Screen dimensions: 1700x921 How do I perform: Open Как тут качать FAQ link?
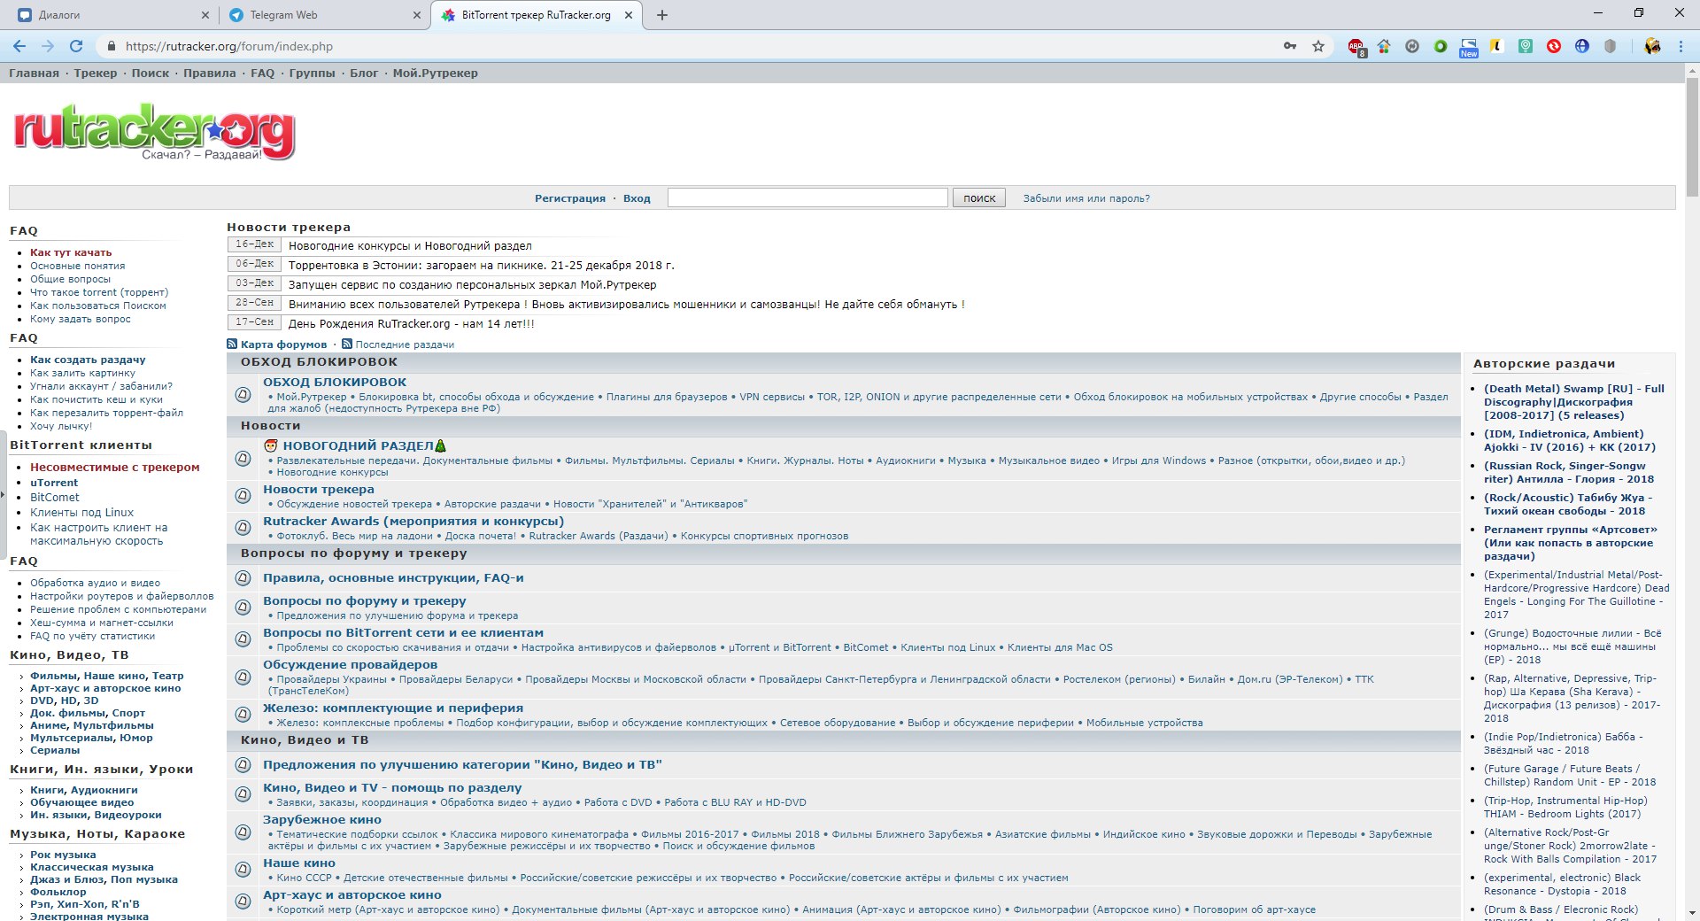click(x=71, y=252)
